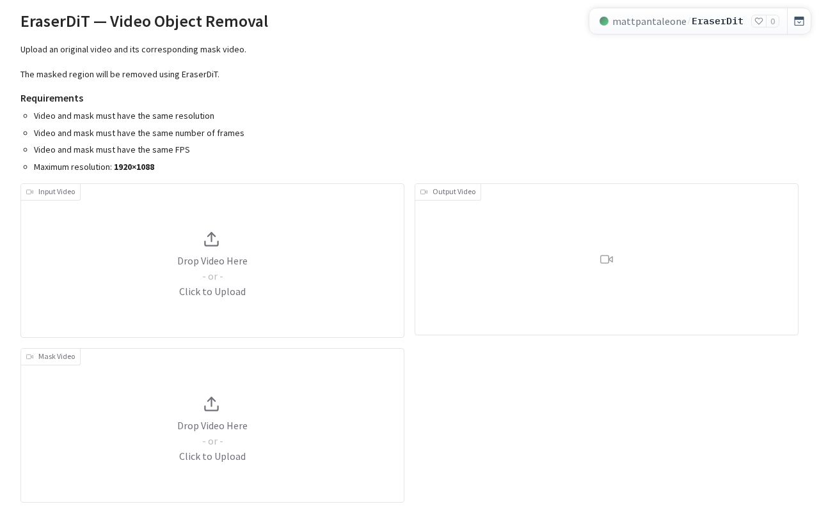The width and height of the screenshot is (819, 511).
Task: Click the Output Video label tag
Action: coord(448,192)
